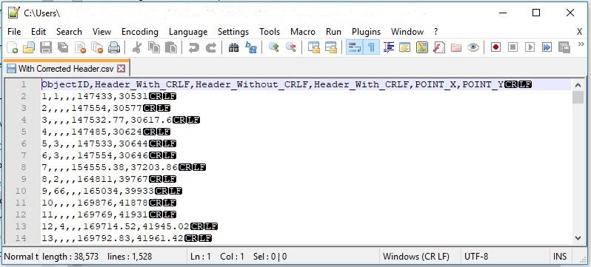Screen dimensions: 591x267
Task: Click the Close All toolbar icon
Action: [x=97, y=47]
